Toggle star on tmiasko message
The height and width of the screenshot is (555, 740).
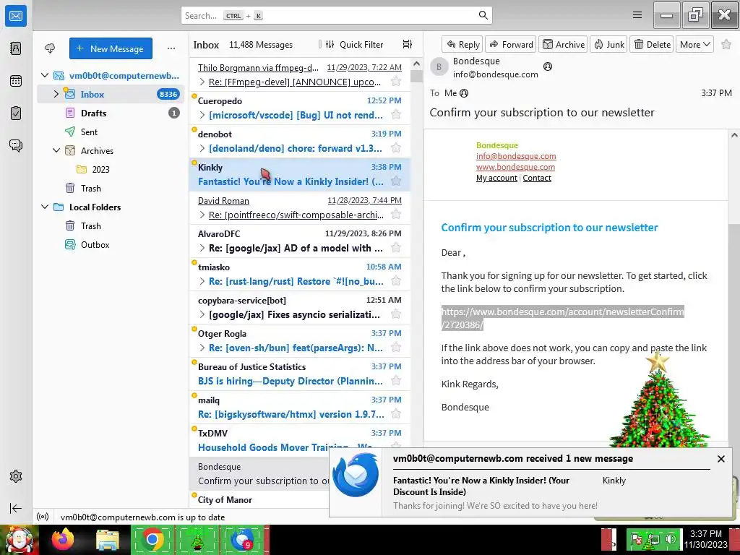396,281
